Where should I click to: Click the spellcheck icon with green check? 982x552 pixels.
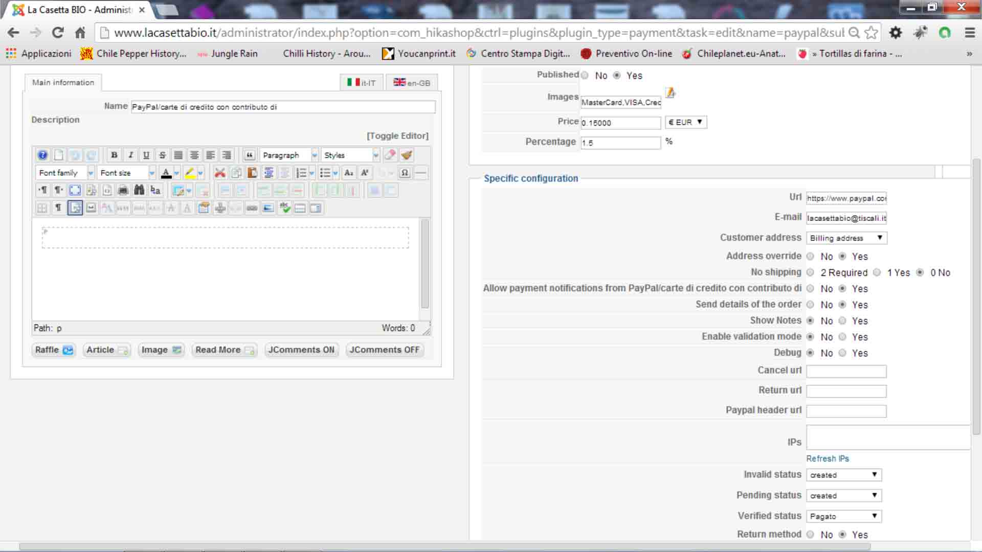(x=284, y=208)
